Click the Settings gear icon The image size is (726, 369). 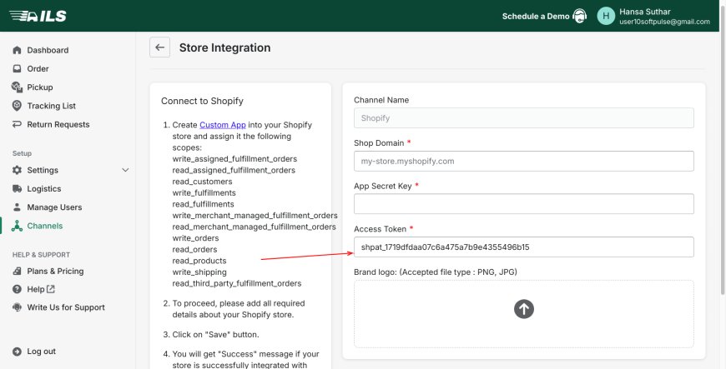click(18, 170)
